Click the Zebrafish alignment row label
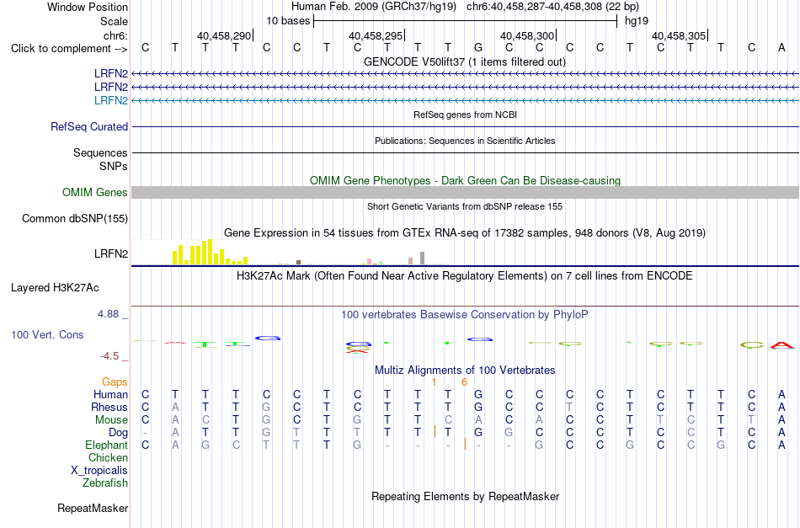The width and height of the screenshot is (800, 528). coord(105,483)
